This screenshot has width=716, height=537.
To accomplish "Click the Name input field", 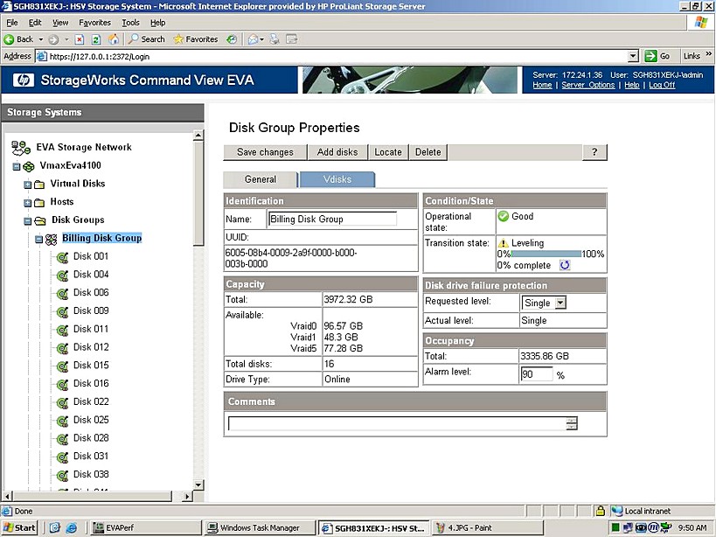I will 332,220.
